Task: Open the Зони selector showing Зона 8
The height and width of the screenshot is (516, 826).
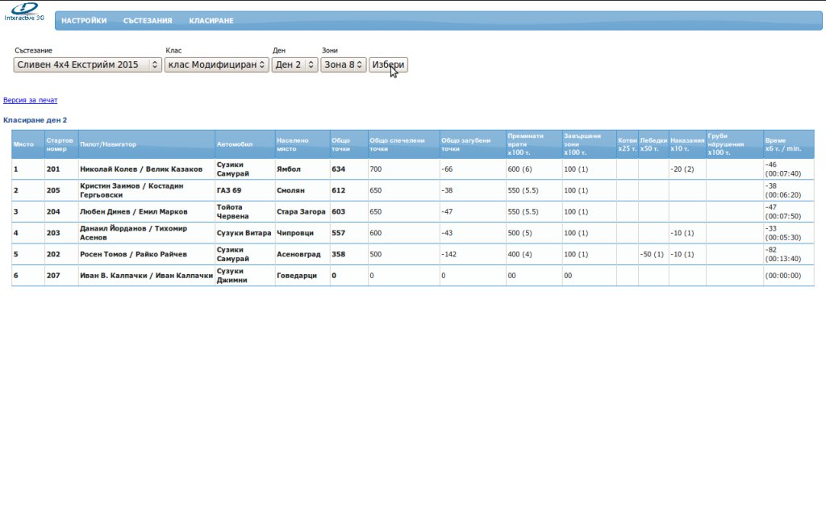Action: pos(343,64)
